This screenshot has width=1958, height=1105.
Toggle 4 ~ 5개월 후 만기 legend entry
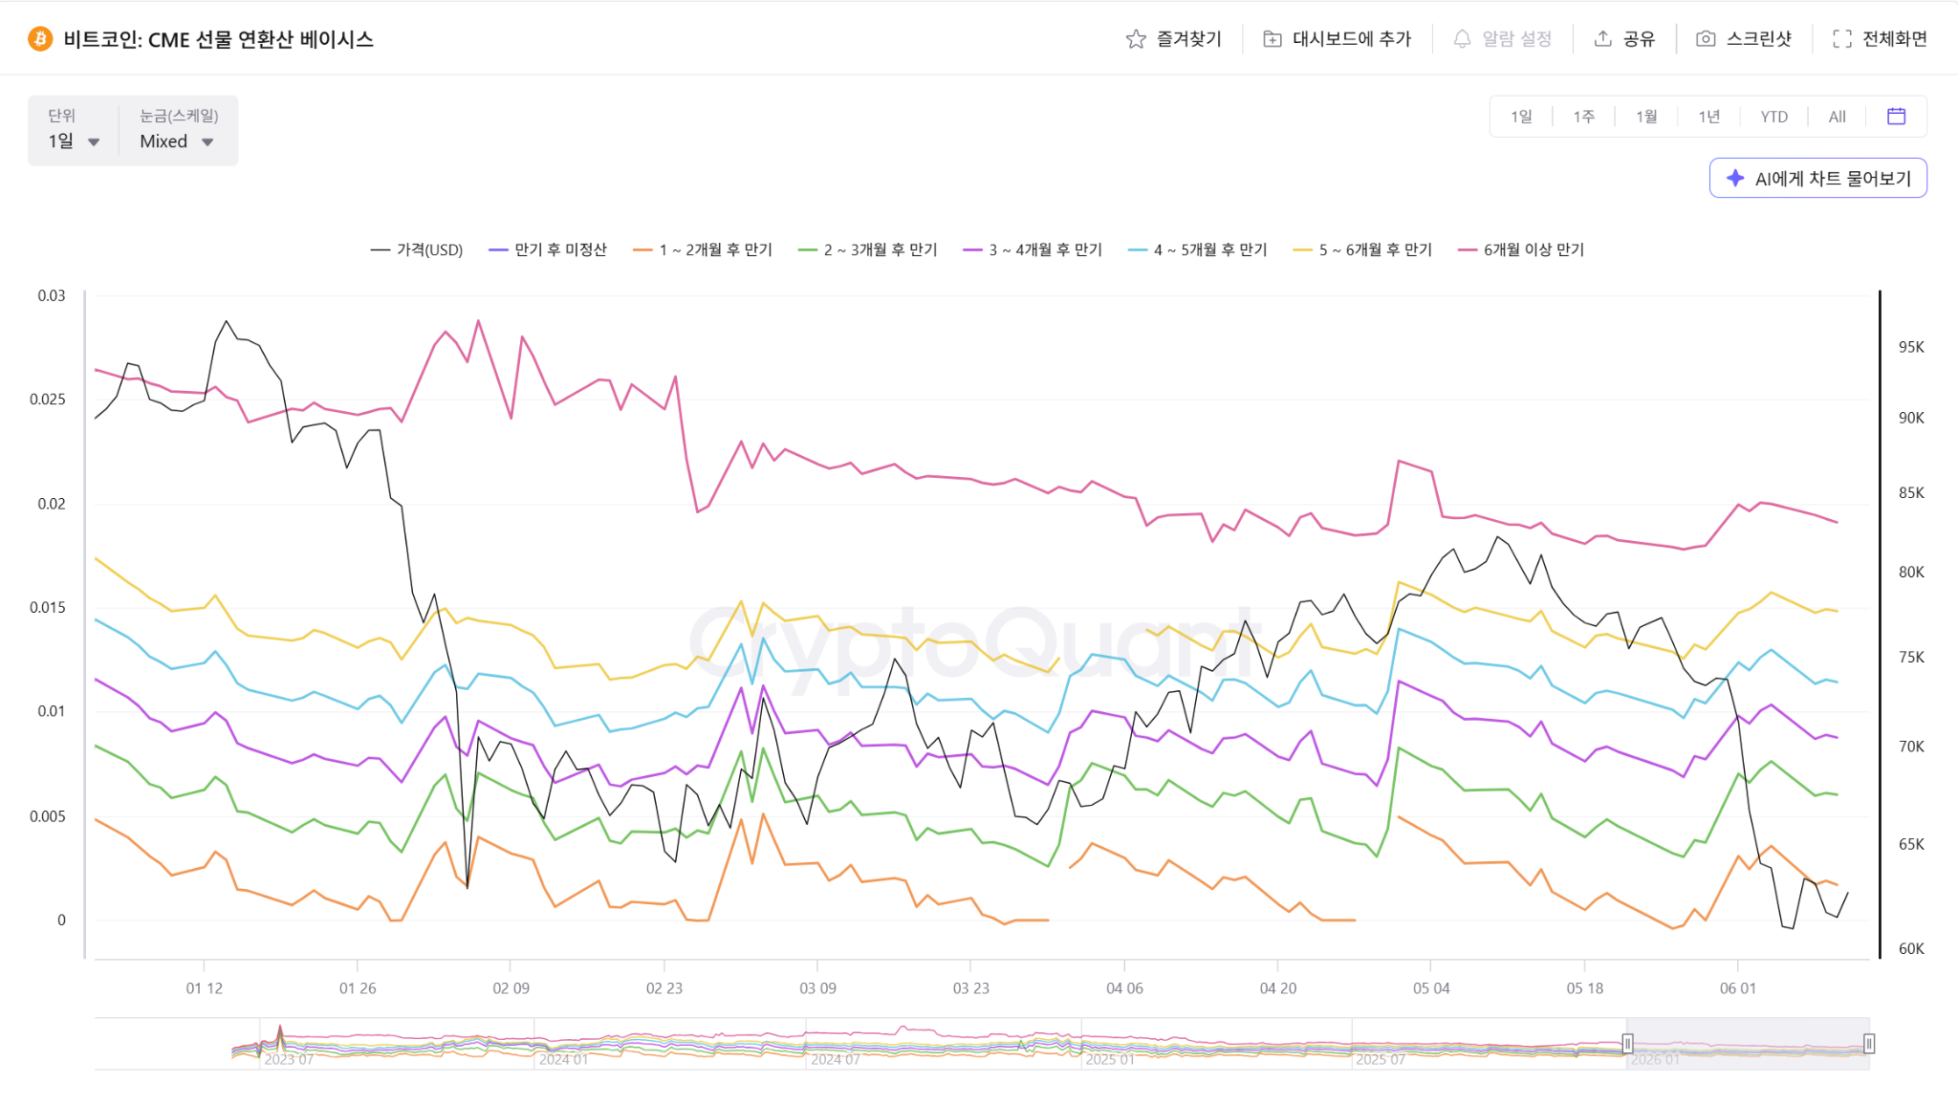coord(1197,249)
